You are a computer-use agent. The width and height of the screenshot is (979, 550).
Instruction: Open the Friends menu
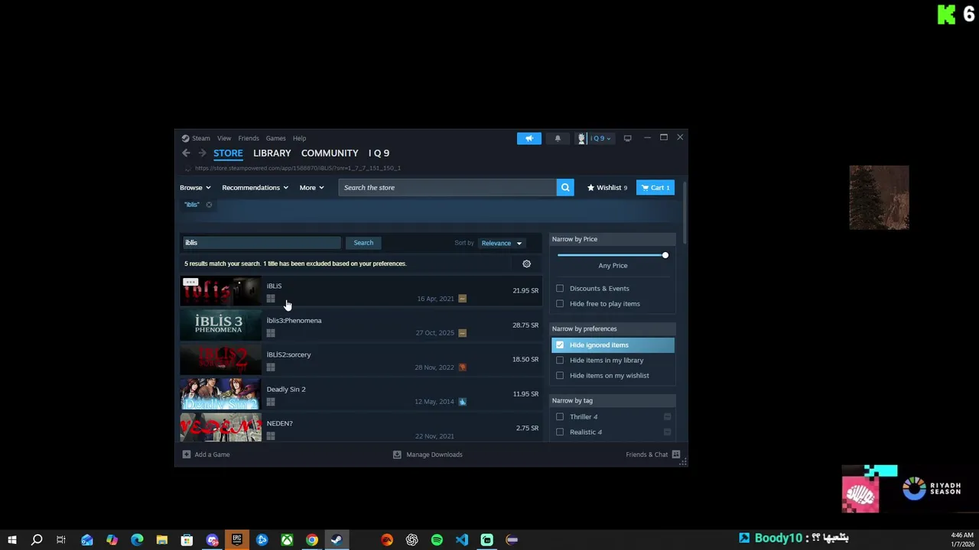tap(249, 138)
